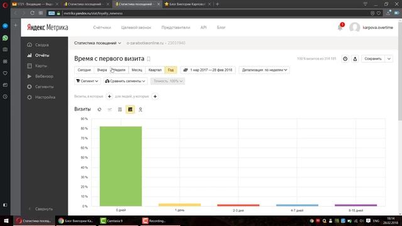This screenshot has width=402, height=226.
Task: Open Messenger in Opera sidebar
Action: [x=5, y=26]
